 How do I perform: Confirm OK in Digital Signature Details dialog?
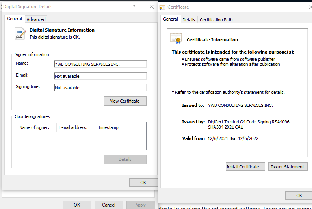pyautogui.click(x=143, y=182)
